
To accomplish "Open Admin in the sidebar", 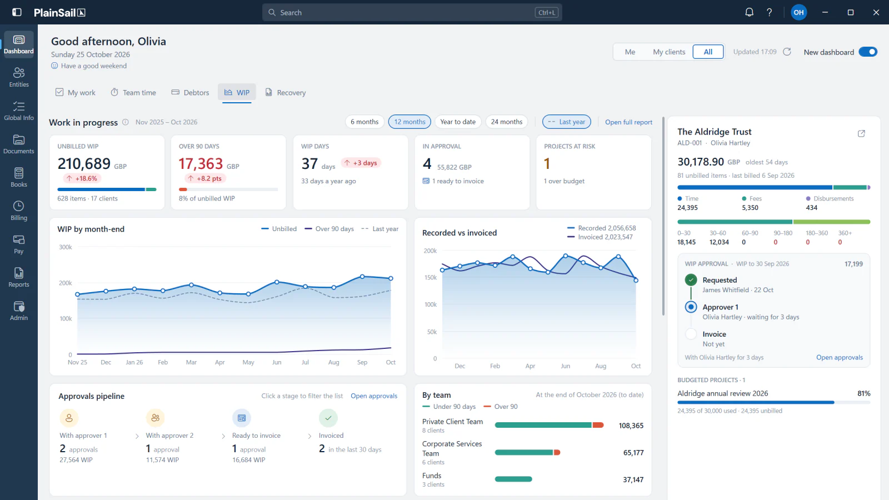I will pos(19,311).
